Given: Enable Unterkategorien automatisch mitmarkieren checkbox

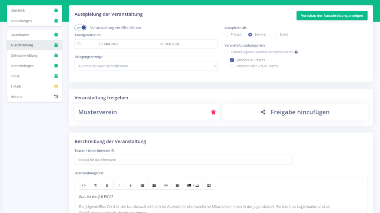Looking at the screenshot, I should click(x=227, y=52).
